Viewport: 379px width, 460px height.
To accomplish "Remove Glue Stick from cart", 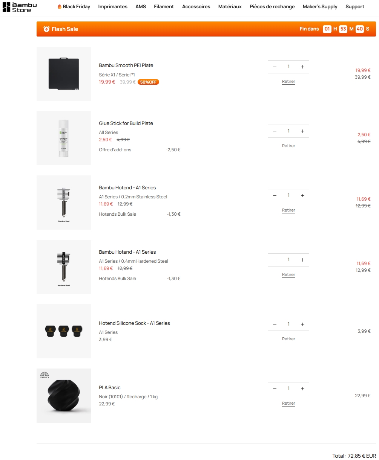I will tap(288, 146).
